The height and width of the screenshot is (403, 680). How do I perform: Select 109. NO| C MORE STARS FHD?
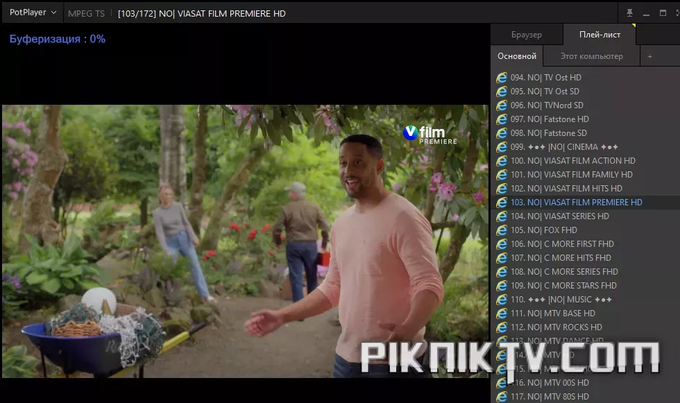[586, 286]
